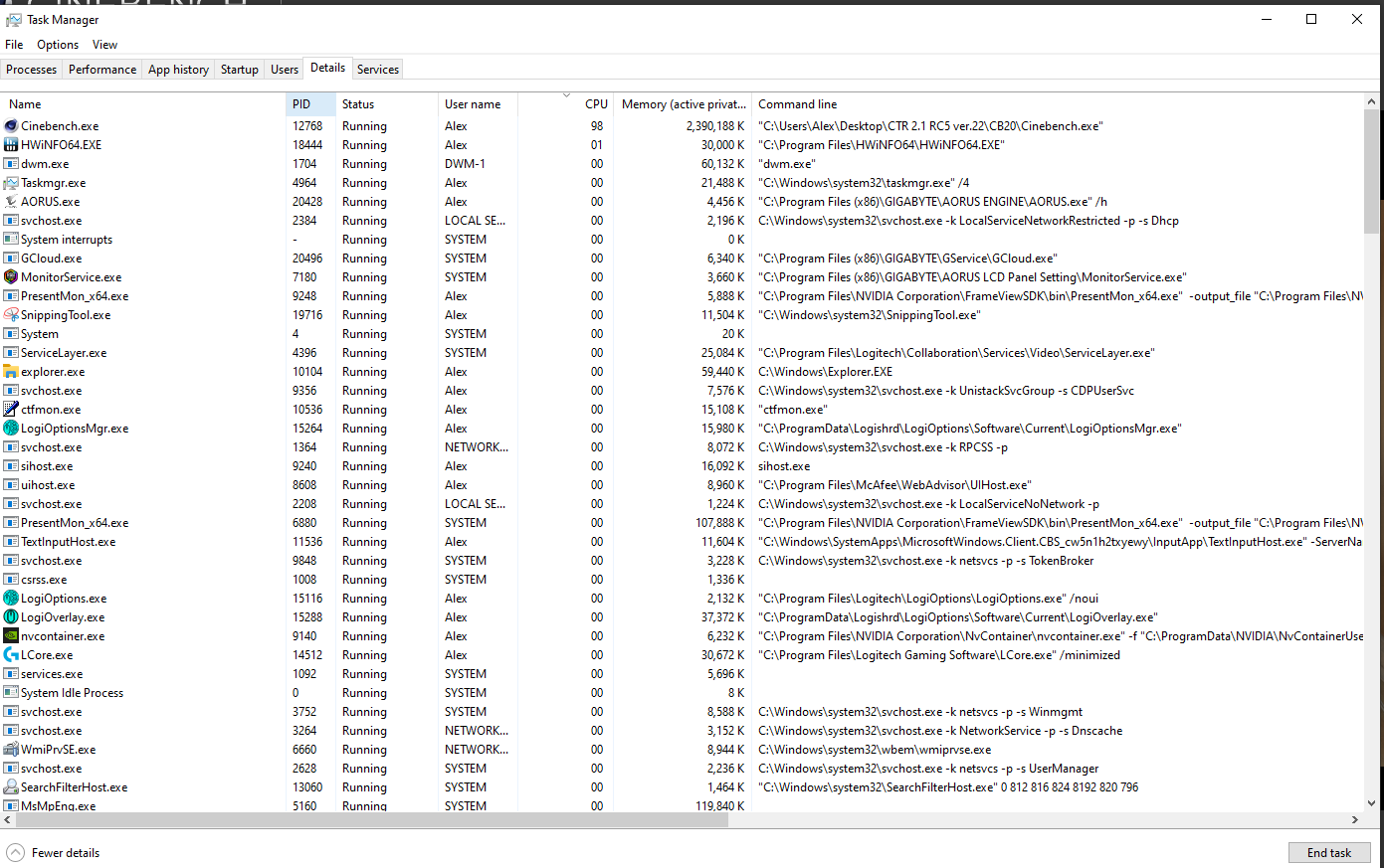
Task: Sort by the PID column header
Action: click(x=311, y=104)
